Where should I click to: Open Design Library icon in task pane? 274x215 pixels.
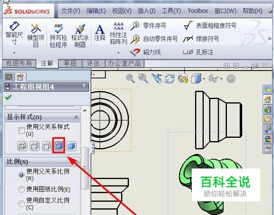click(267, 109)
